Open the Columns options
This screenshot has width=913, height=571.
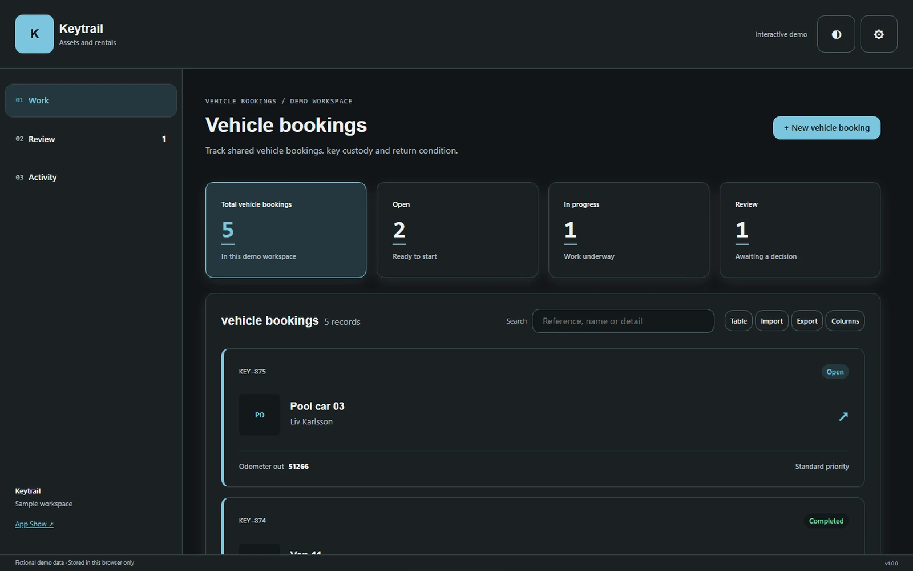(x=845, y=321)
